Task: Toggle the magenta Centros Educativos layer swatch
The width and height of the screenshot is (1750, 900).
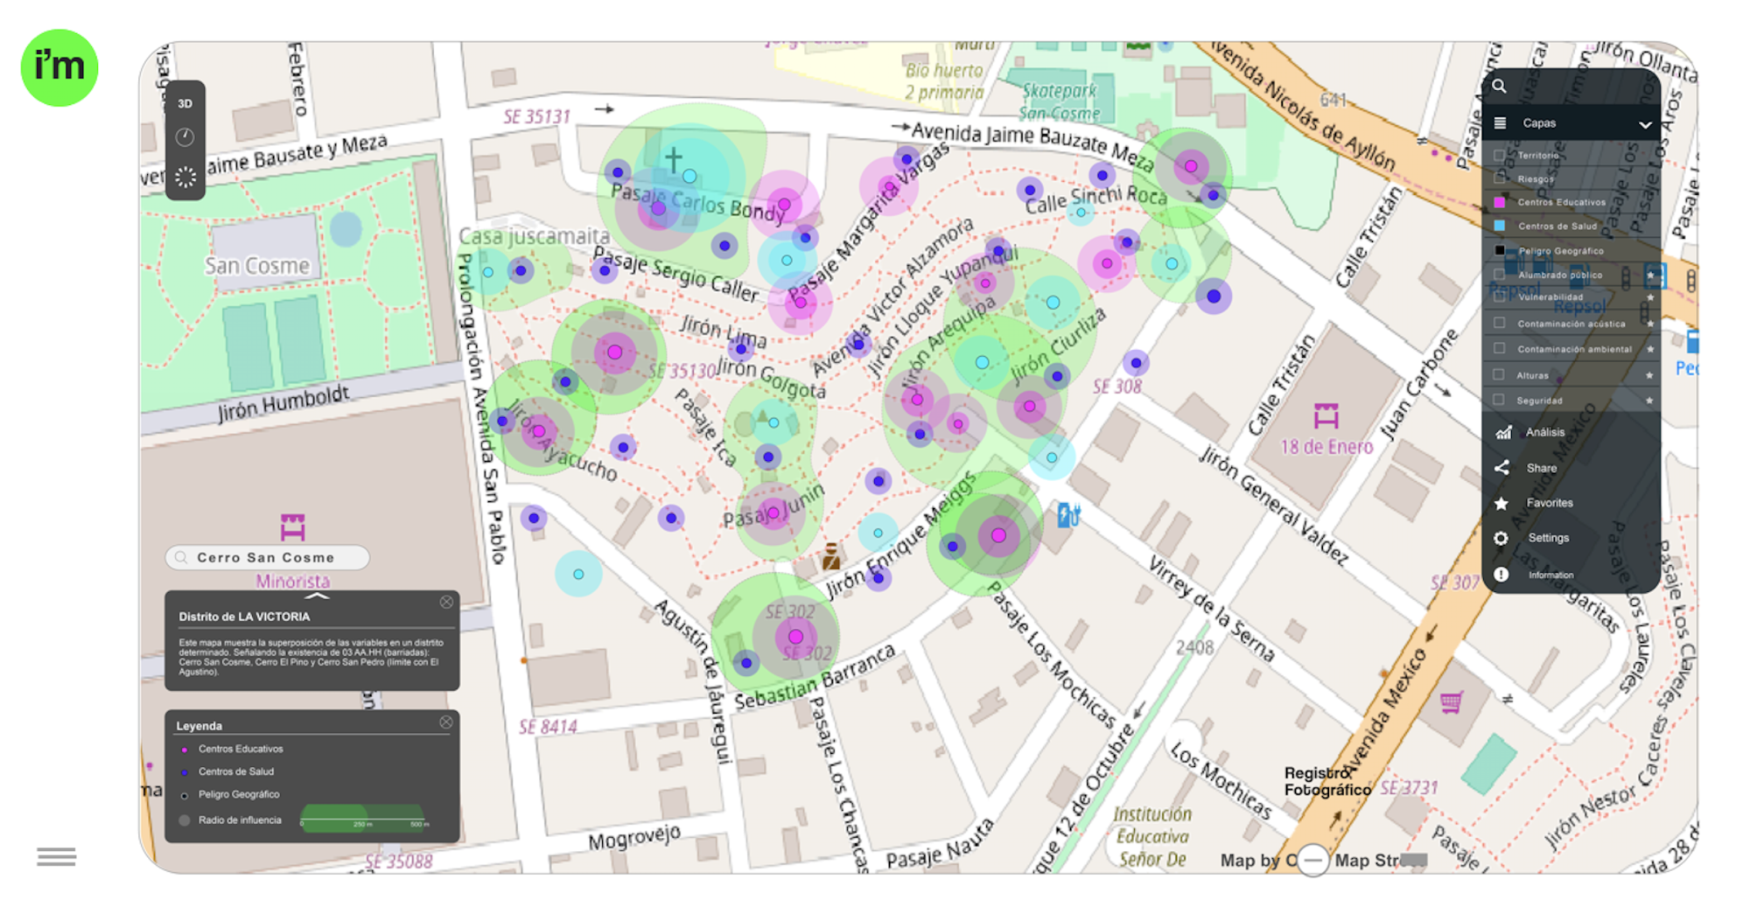Action: [x=1499, y=202]
